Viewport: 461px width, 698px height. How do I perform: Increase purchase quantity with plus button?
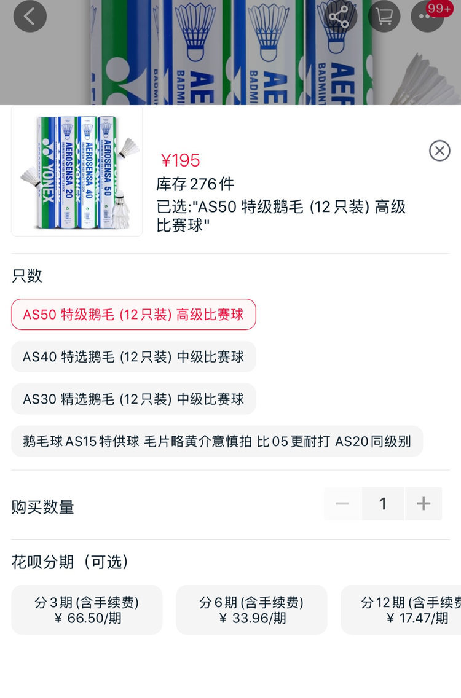[x=424, y=504]
